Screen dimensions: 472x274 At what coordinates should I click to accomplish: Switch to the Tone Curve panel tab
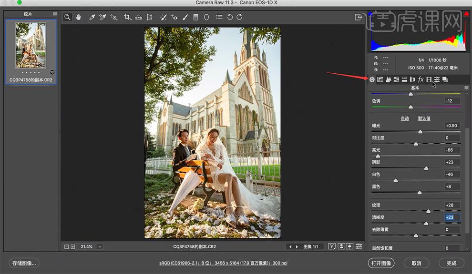point(380,79)
